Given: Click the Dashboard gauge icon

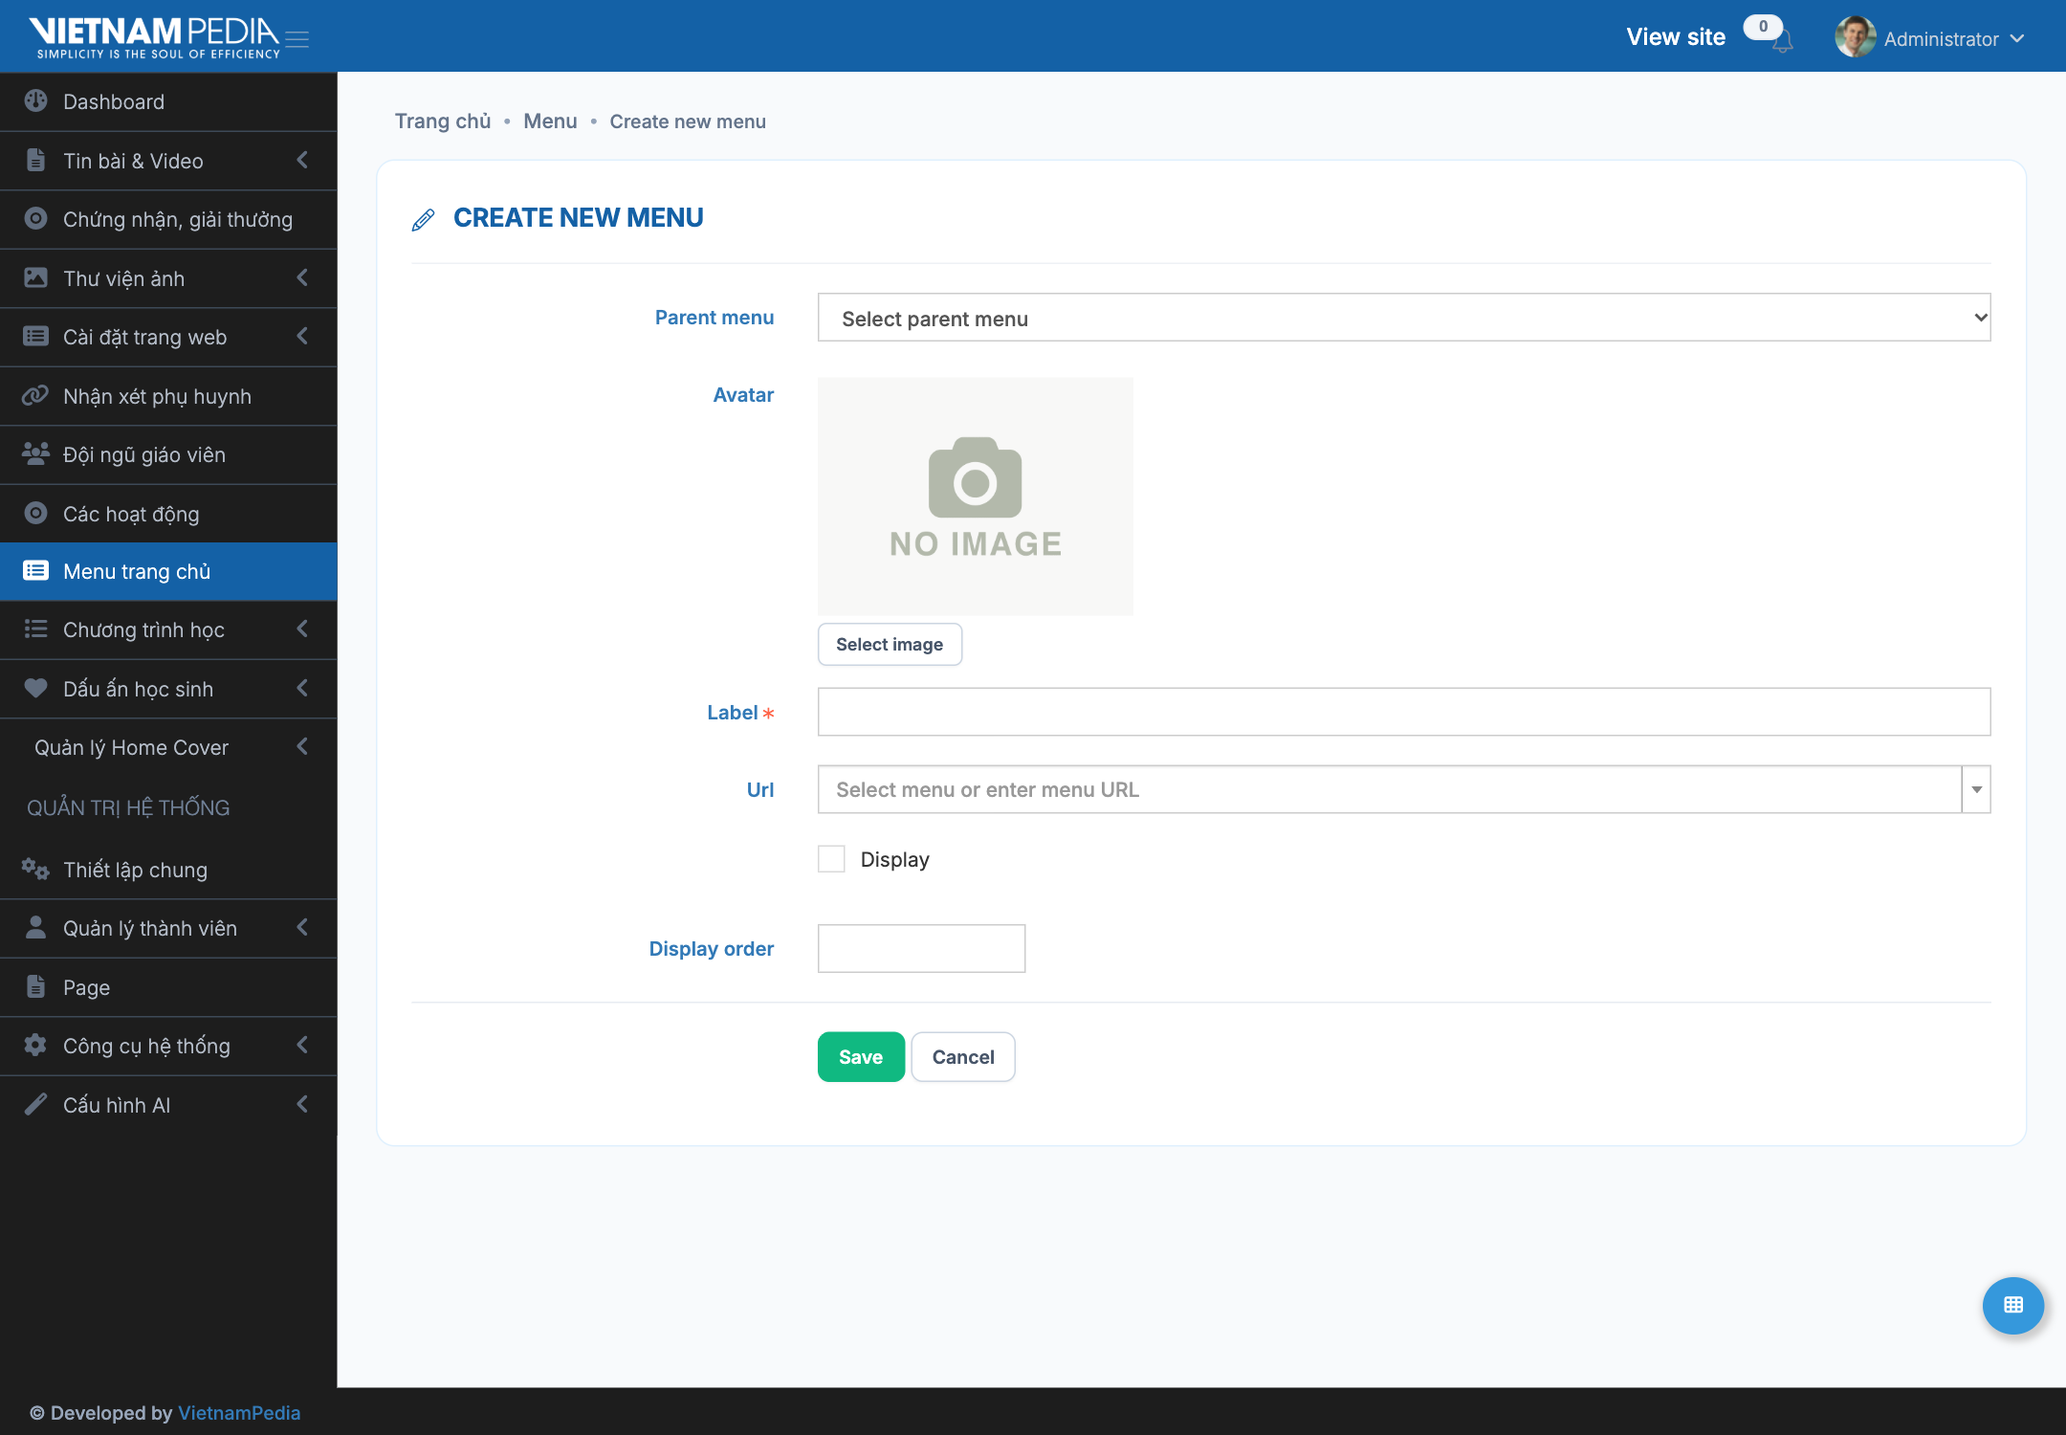Looking at the screenshot, I should point(35,101).
